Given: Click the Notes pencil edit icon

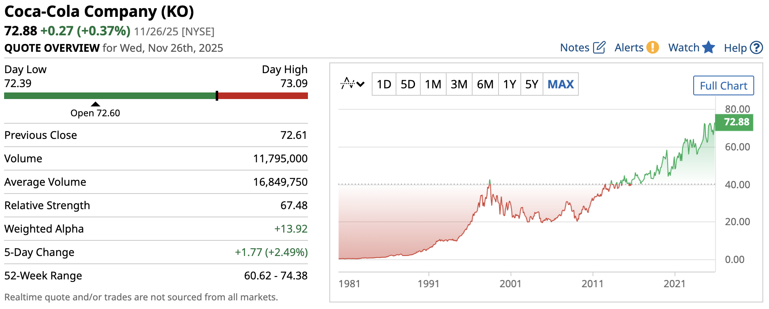Looking at the screenshot, I should [599, 48].
